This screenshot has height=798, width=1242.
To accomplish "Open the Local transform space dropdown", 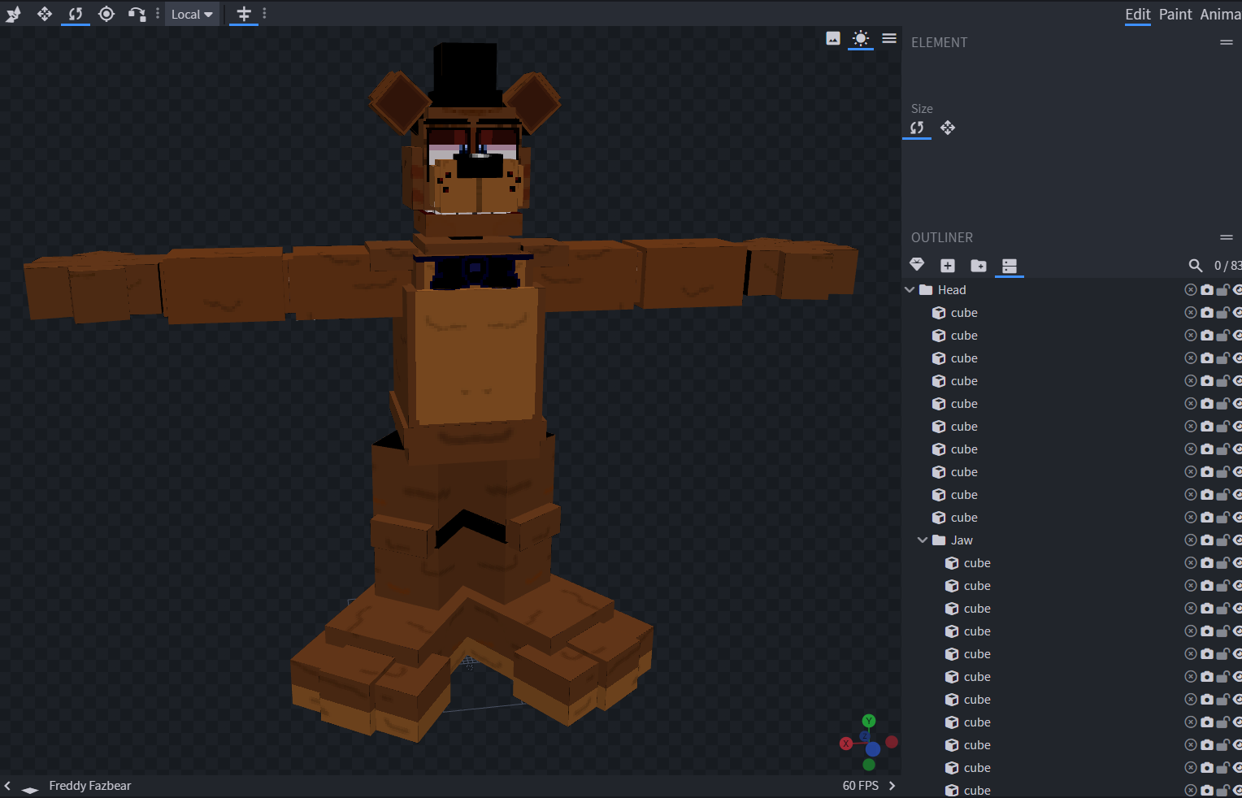I will (x=192, y=14).
